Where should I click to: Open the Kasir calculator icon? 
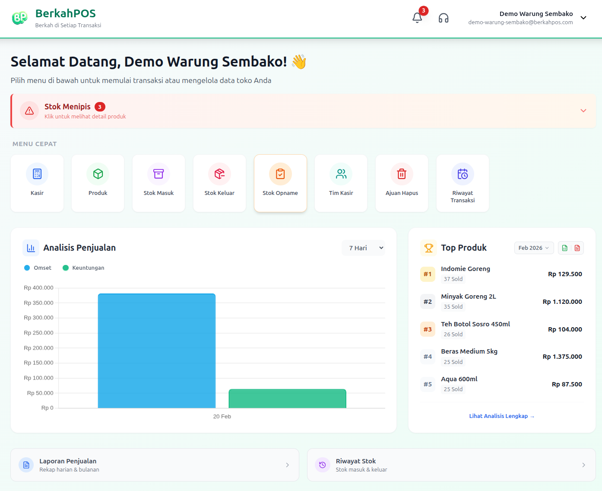click(x=37, y=174)
